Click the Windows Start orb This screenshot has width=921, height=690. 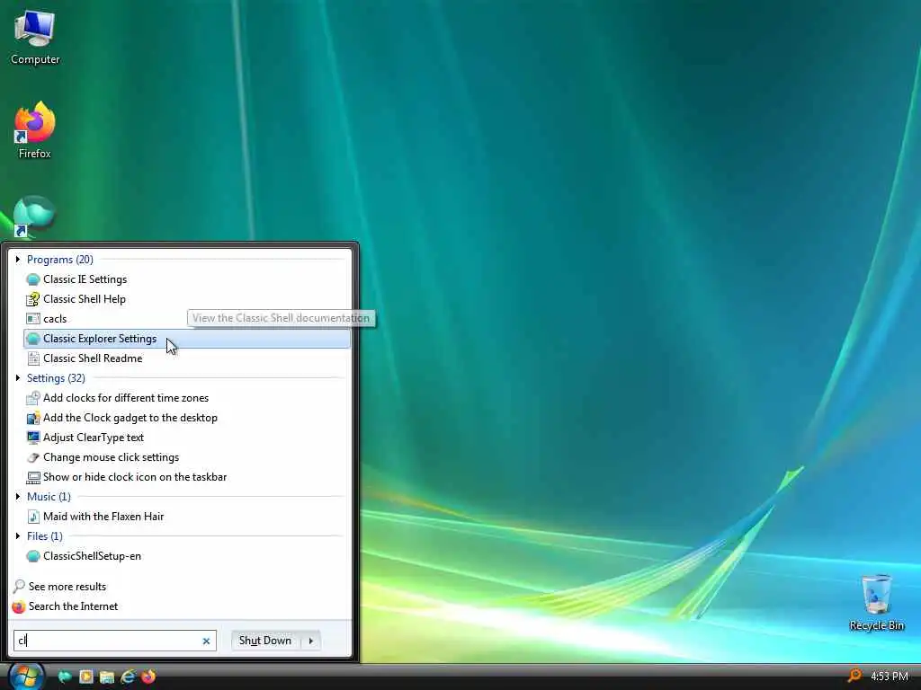pos(25,677)
